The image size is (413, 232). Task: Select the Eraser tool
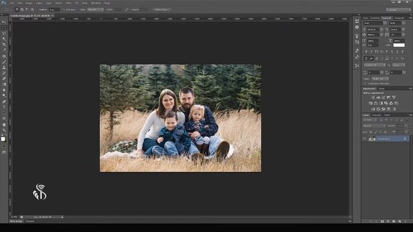(x=4, y=79)
